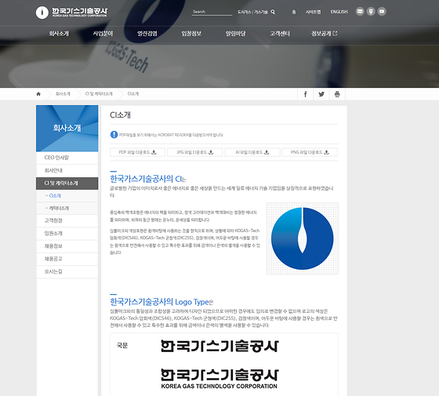
Task: Open the 열린경영 main menu
Action: pos(147,34)
